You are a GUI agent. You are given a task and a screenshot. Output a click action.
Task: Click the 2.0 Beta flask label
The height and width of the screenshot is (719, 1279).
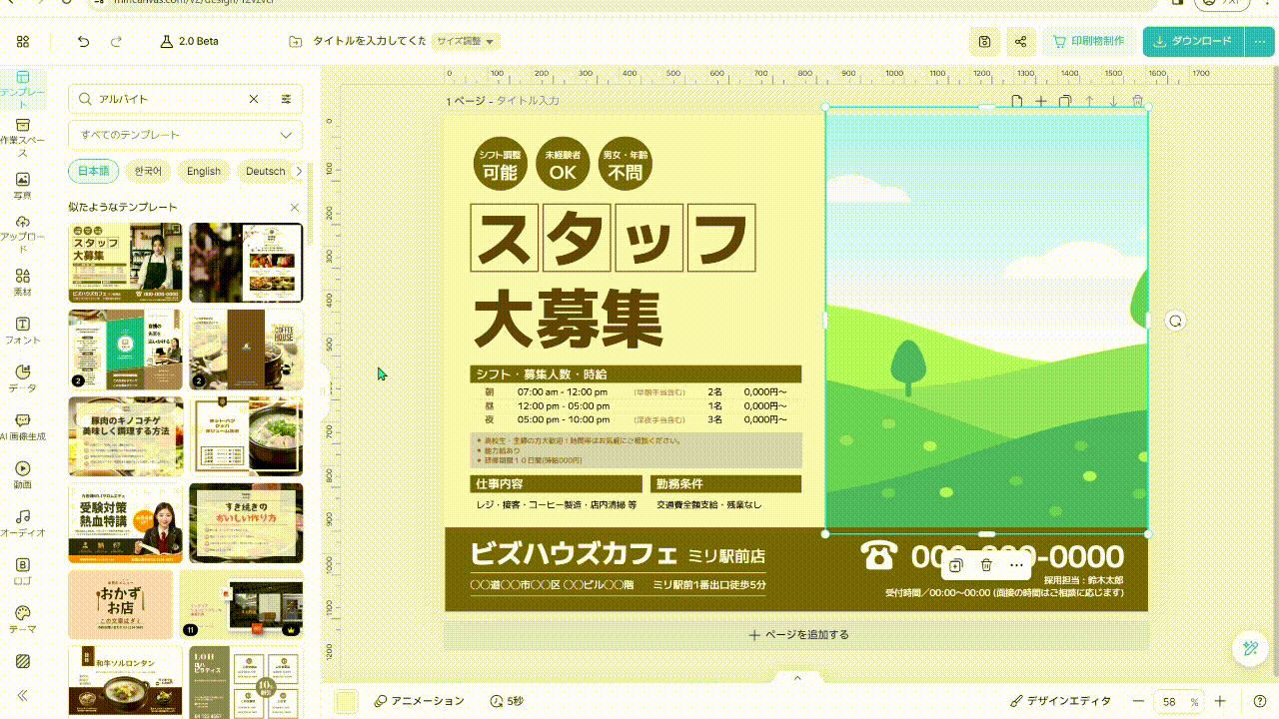(x=189, y=41)
